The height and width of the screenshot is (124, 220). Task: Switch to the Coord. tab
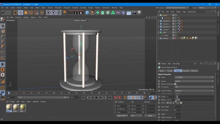(x=170, y=71)
